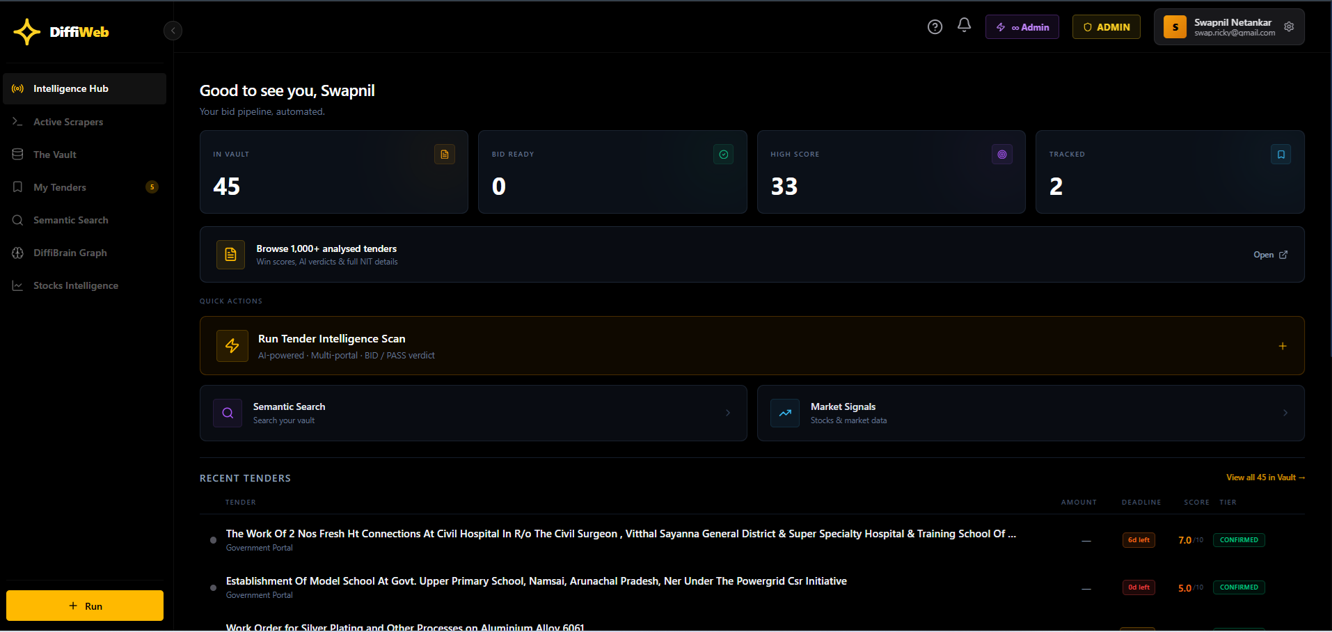Click the 0d left deadline badge
The image size is (1332, 632).
pos(1139,587)
